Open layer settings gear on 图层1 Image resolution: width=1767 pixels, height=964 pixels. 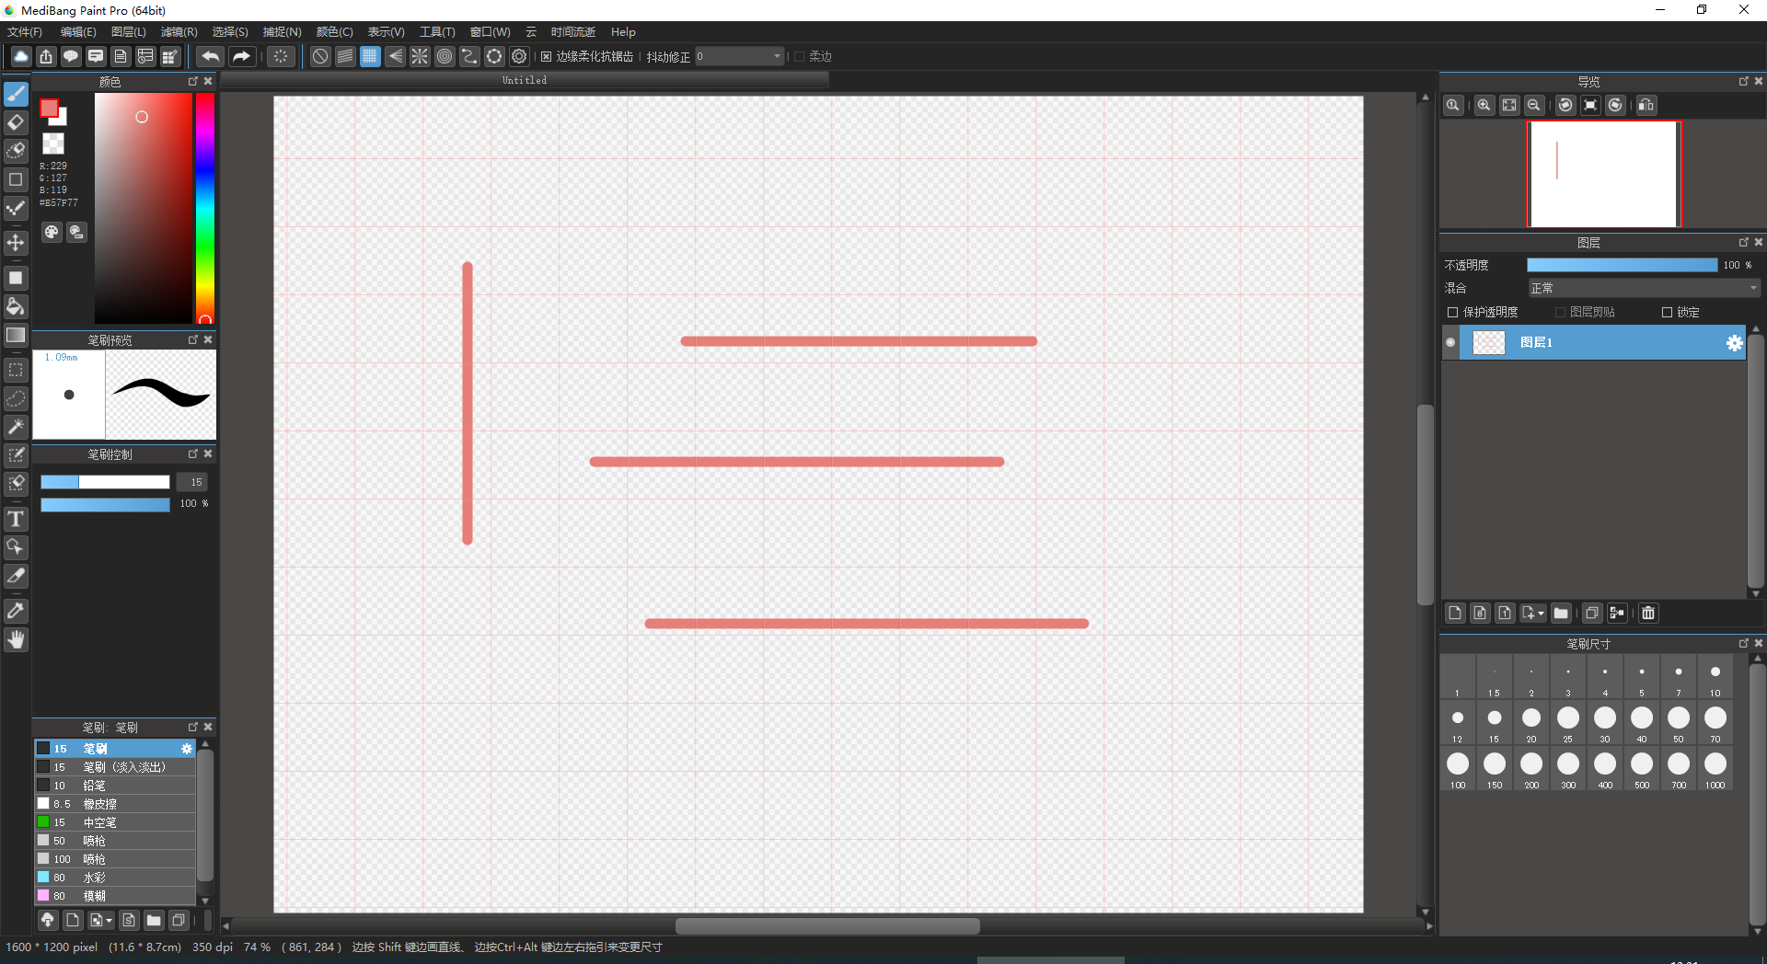tap(1736, 342)
